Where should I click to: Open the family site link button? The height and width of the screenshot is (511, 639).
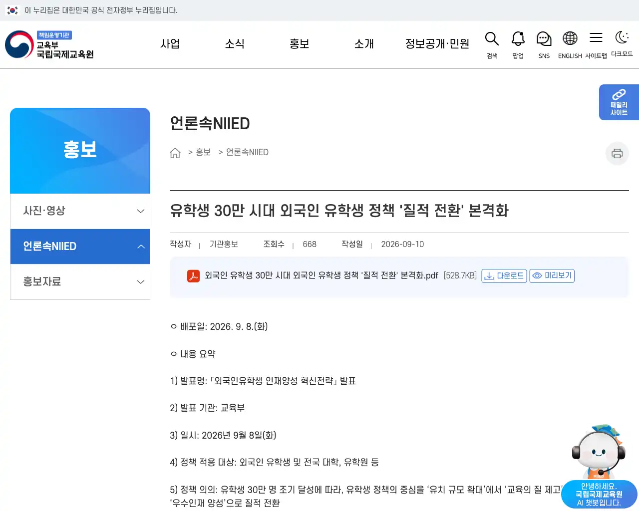tap(619, 102)
